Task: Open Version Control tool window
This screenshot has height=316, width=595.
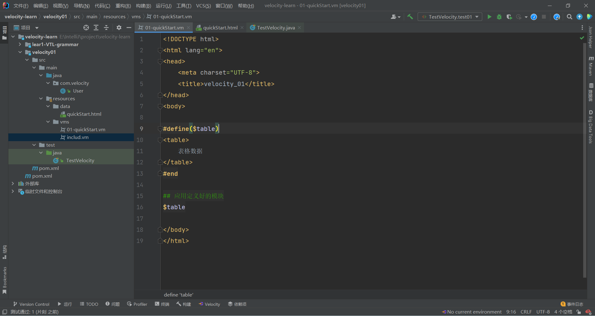Action: point(31,304)
